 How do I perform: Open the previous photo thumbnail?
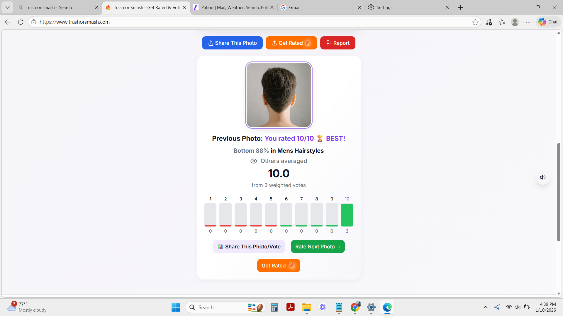pyautogui.click(x=279, y=95)
